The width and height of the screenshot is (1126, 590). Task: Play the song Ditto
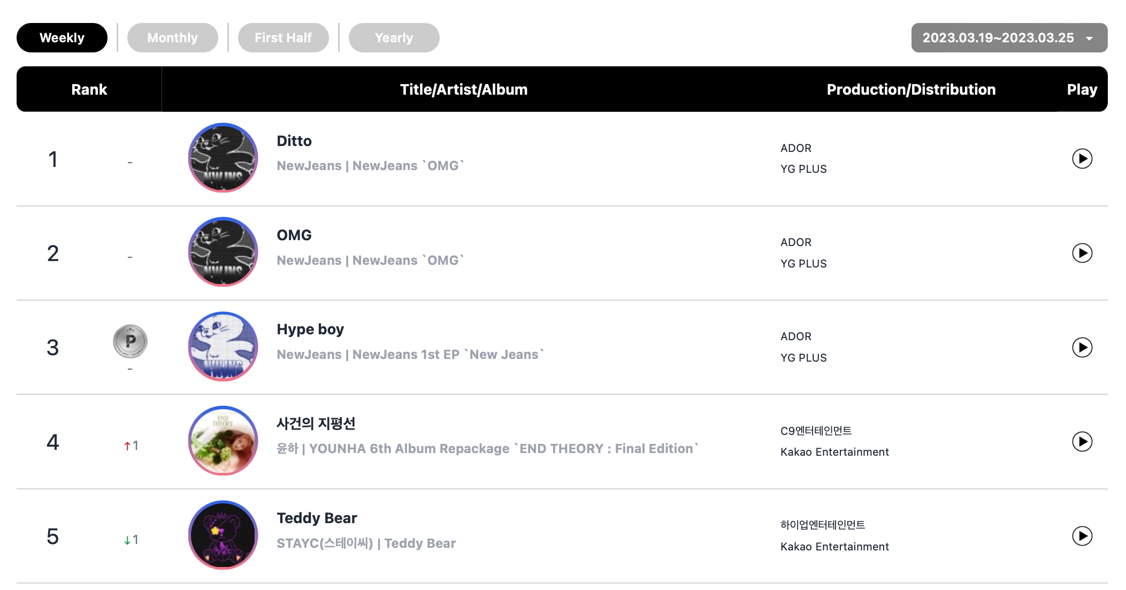(1082, 159)
